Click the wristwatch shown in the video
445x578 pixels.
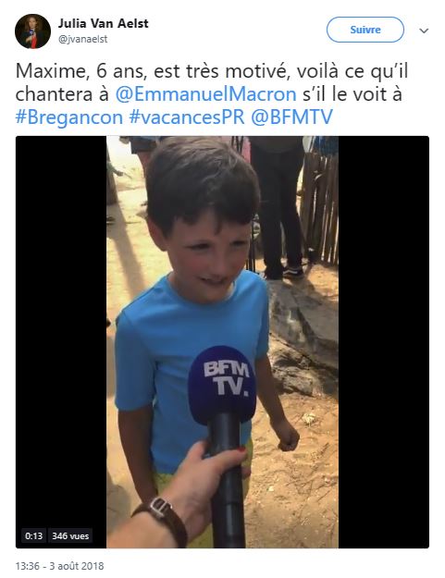point(161,516)
